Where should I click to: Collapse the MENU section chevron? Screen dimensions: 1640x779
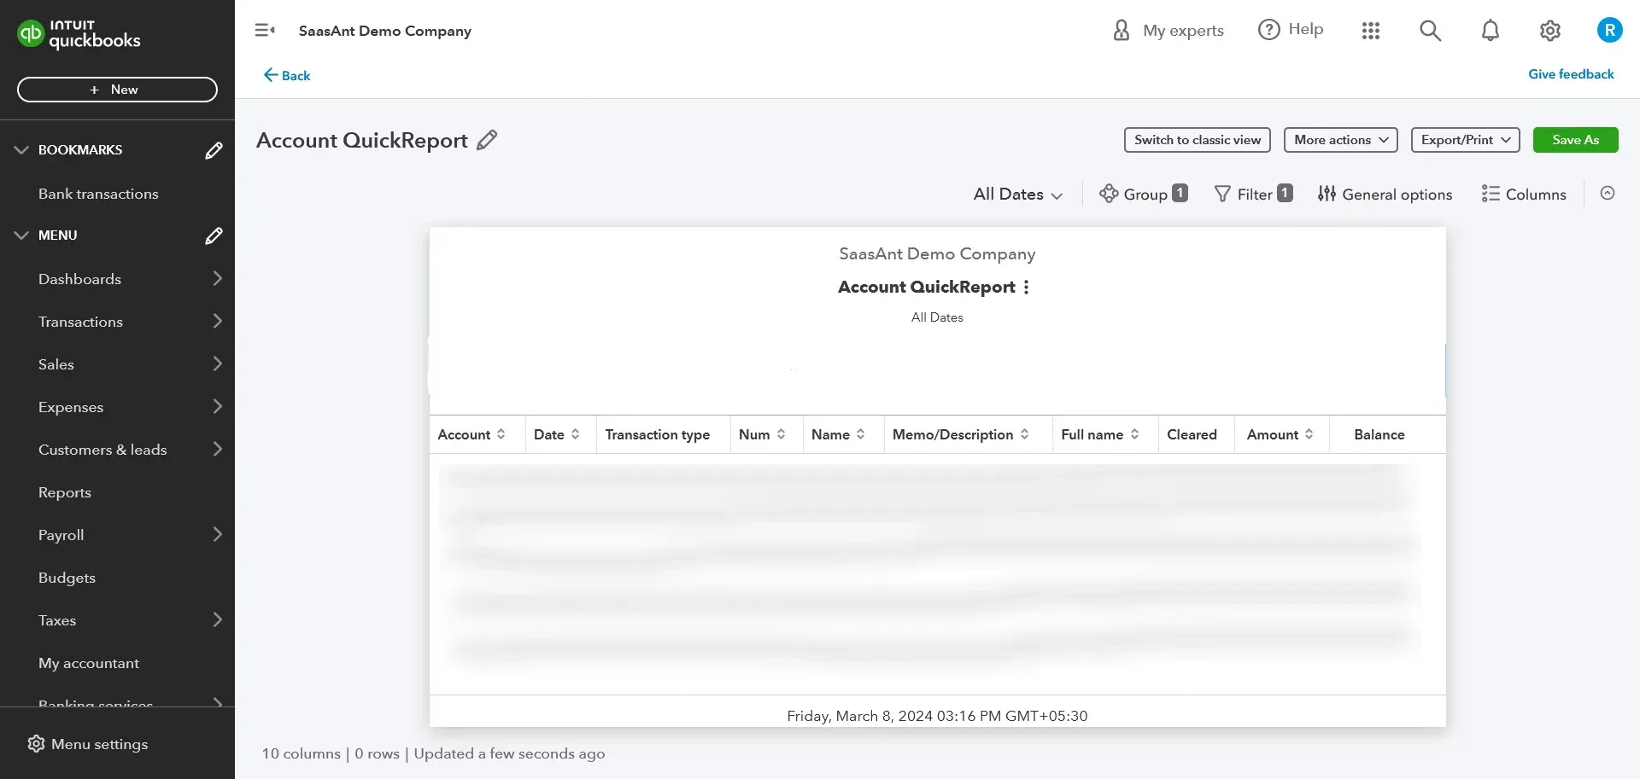(x=21, y=235)
